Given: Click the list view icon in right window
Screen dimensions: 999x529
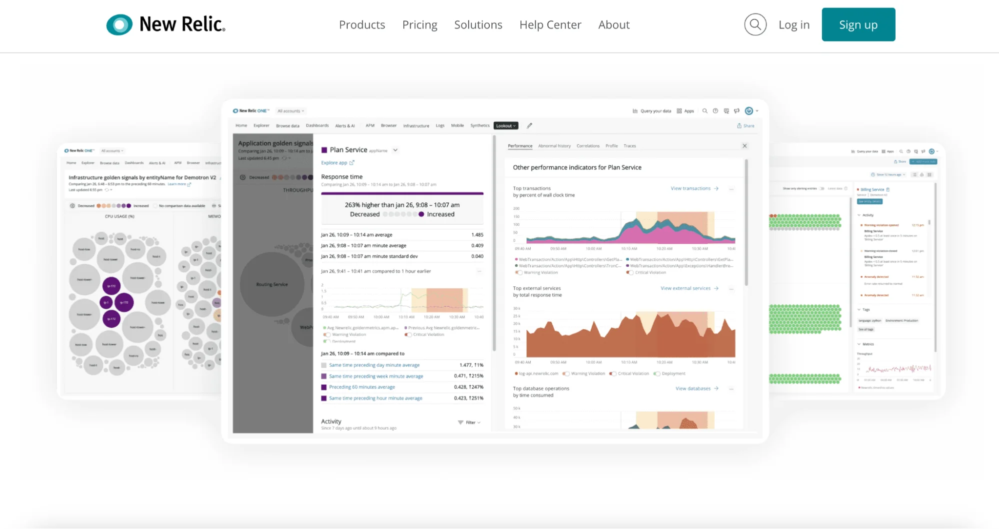Looking at the screenshot, I should [x=915, y=175].
